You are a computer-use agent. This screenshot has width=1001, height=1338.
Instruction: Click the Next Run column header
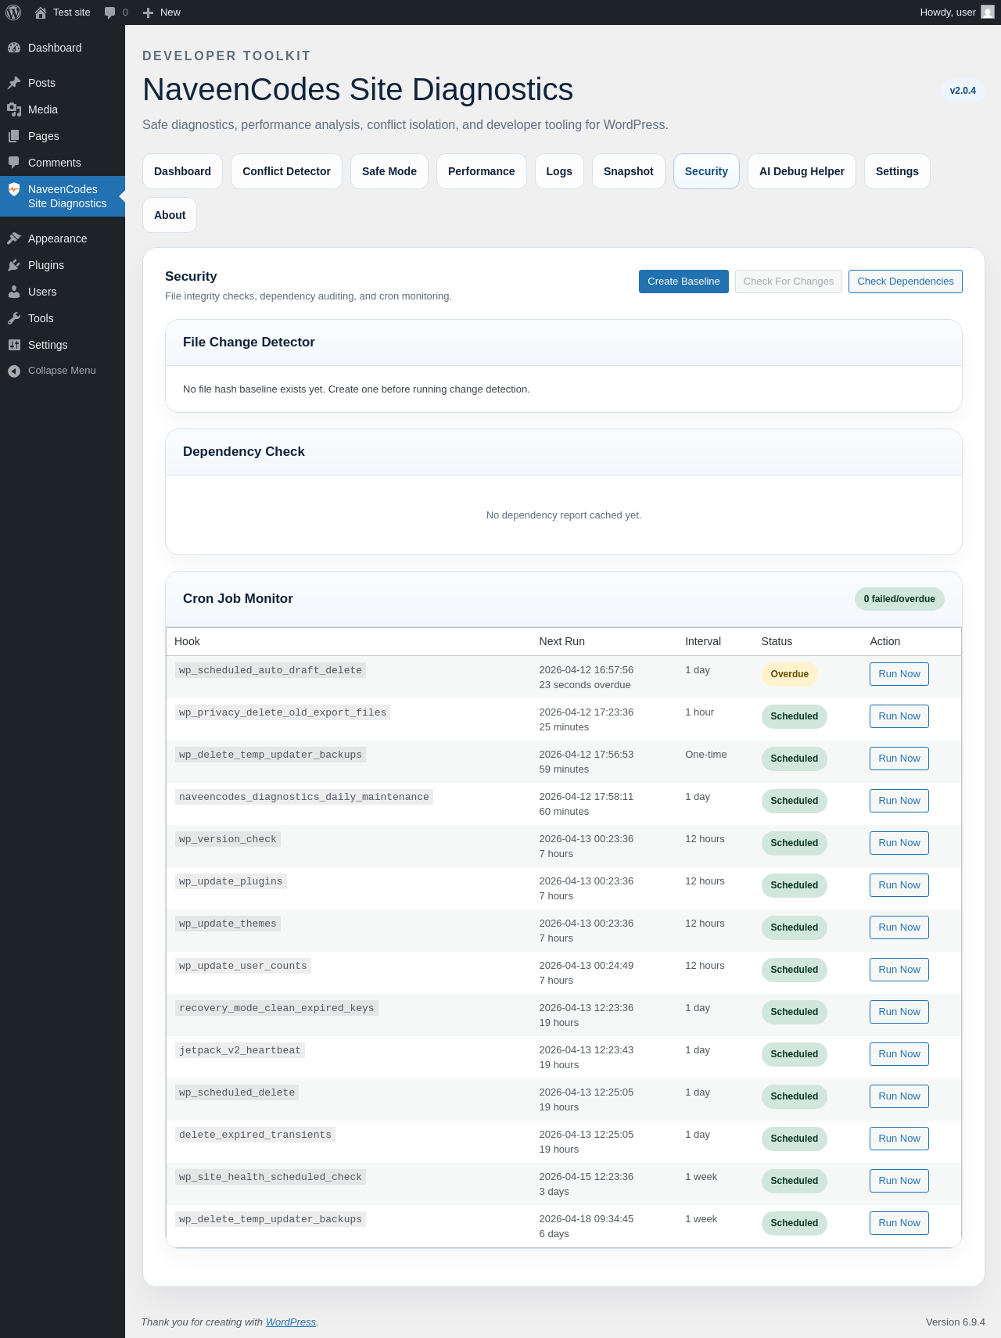click(562, 641)
